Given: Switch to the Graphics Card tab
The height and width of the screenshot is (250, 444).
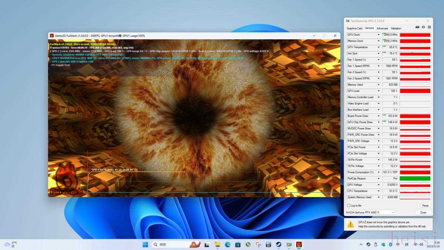Looking at the screenshot, I should (x=354, y=29).
